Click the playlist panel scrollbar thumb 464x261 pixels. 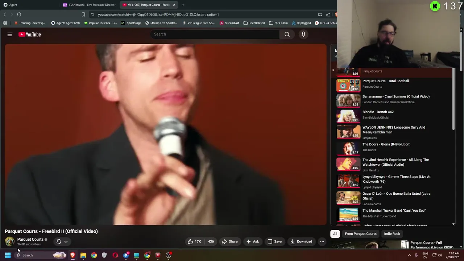453,100
